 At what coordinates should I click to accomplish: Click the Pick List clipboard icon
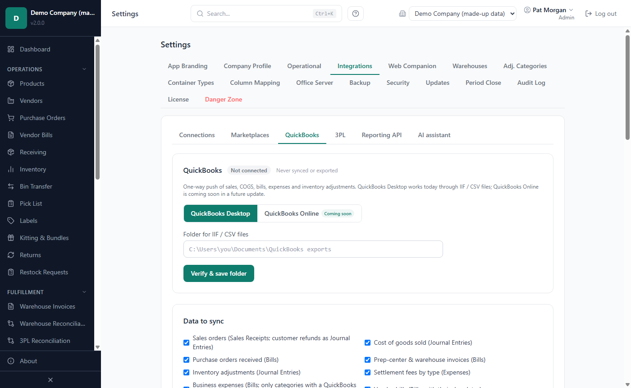tap(11, 203)
